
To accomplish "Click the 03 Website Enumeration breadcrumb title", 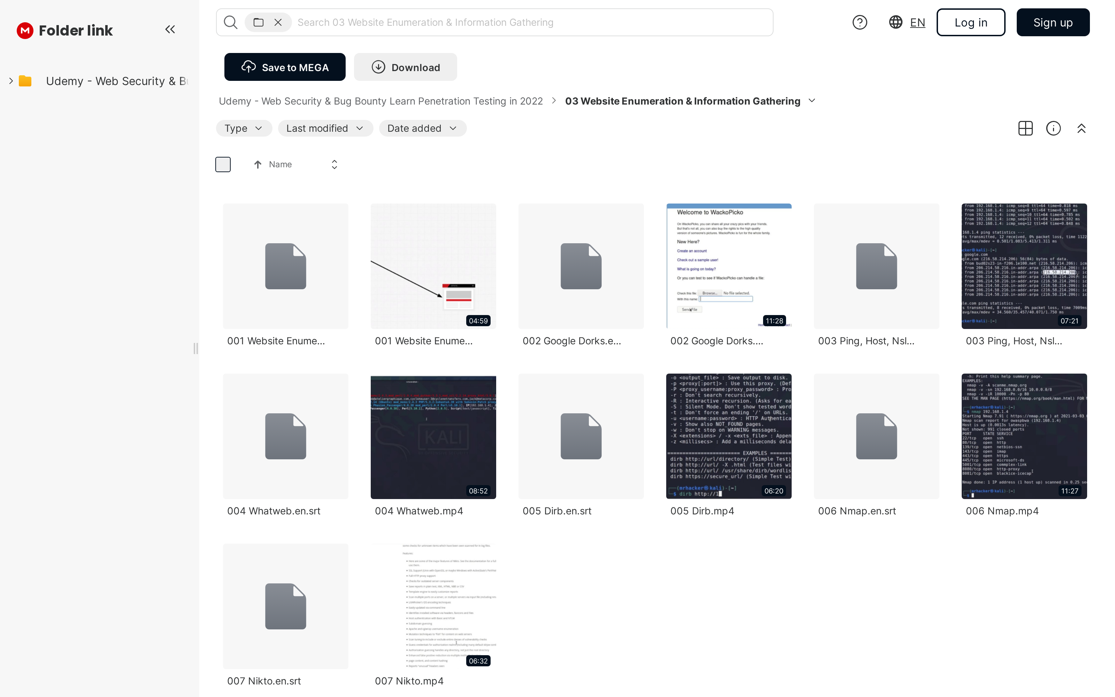I will coord(682,101).
